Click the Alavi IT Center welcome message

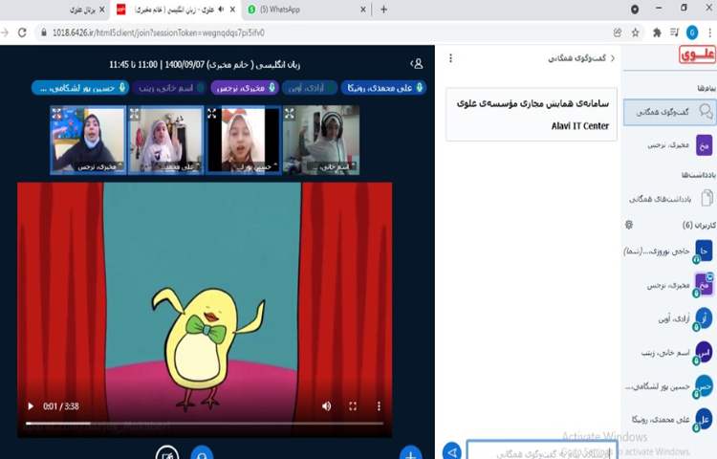(532, 115)
